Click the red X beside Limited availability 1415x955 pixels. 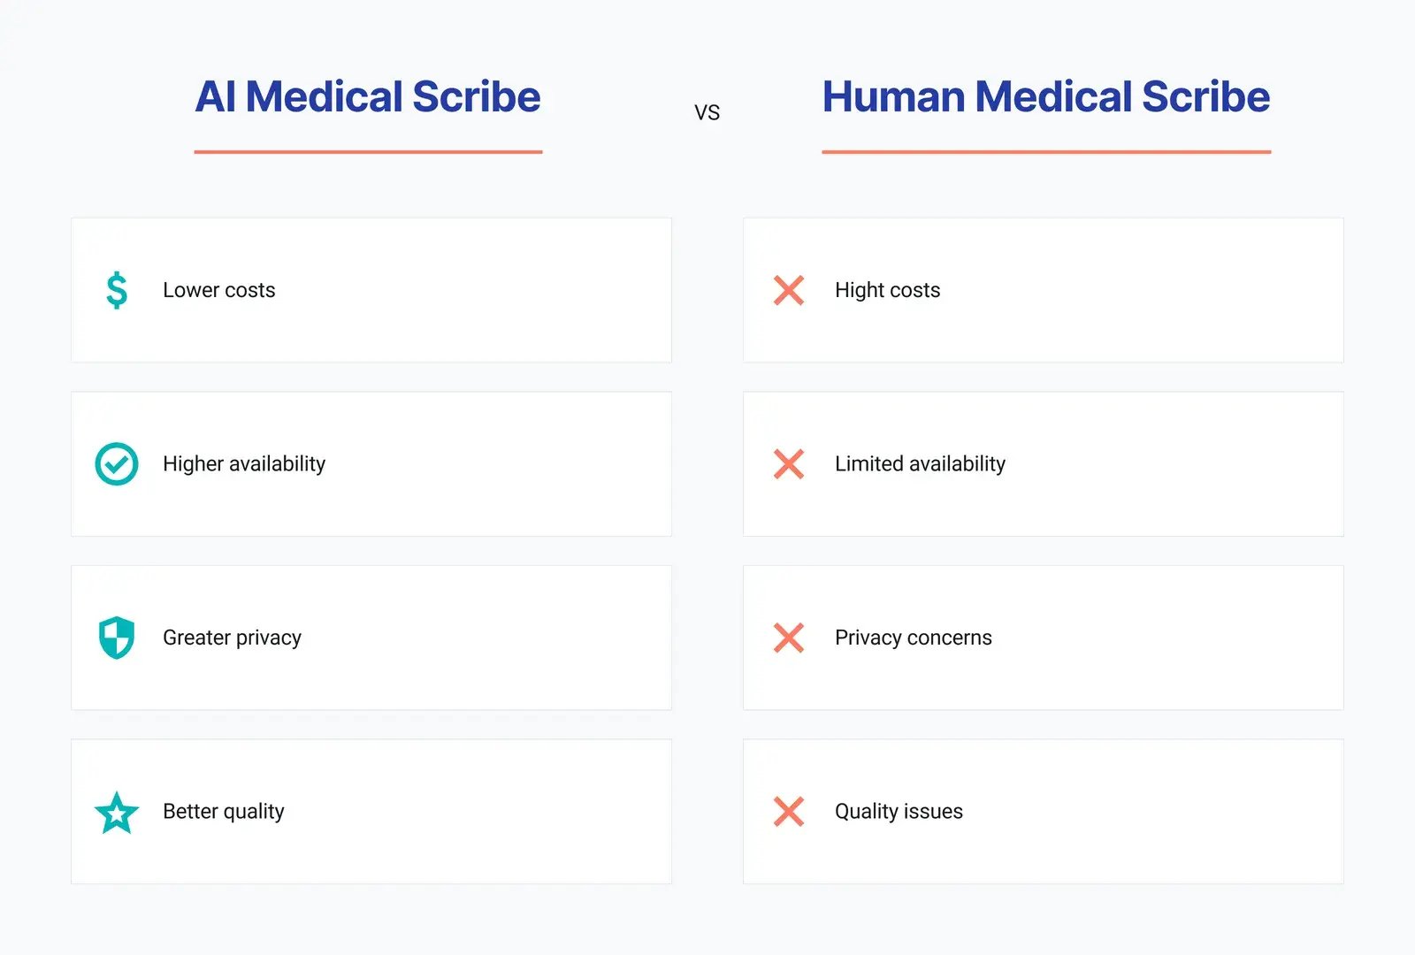(x=789, y=464)
